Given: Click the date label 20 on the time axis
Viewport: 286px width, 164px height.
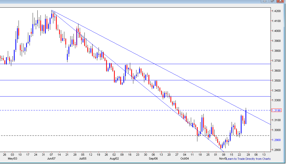Looking at the screenshot, I should pos(169,155).
